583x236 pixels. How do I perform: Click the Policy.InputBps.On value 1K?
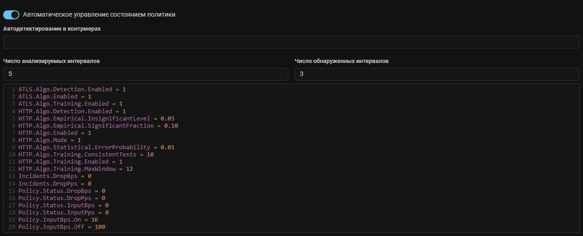tap(95, 219)
